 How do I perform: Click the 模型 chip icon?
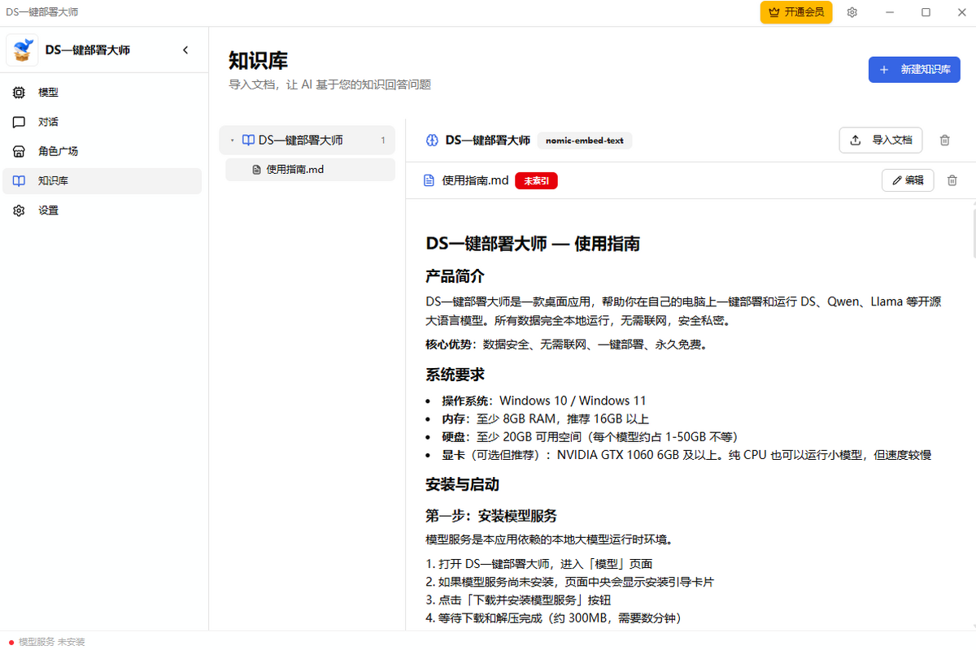click(x=20, y=93)
